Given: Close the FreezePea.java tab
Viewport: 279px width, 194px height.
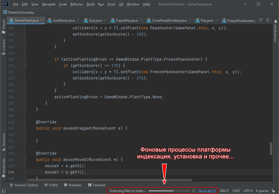Looking at the screenshot, I should click(x=141, y=20).
